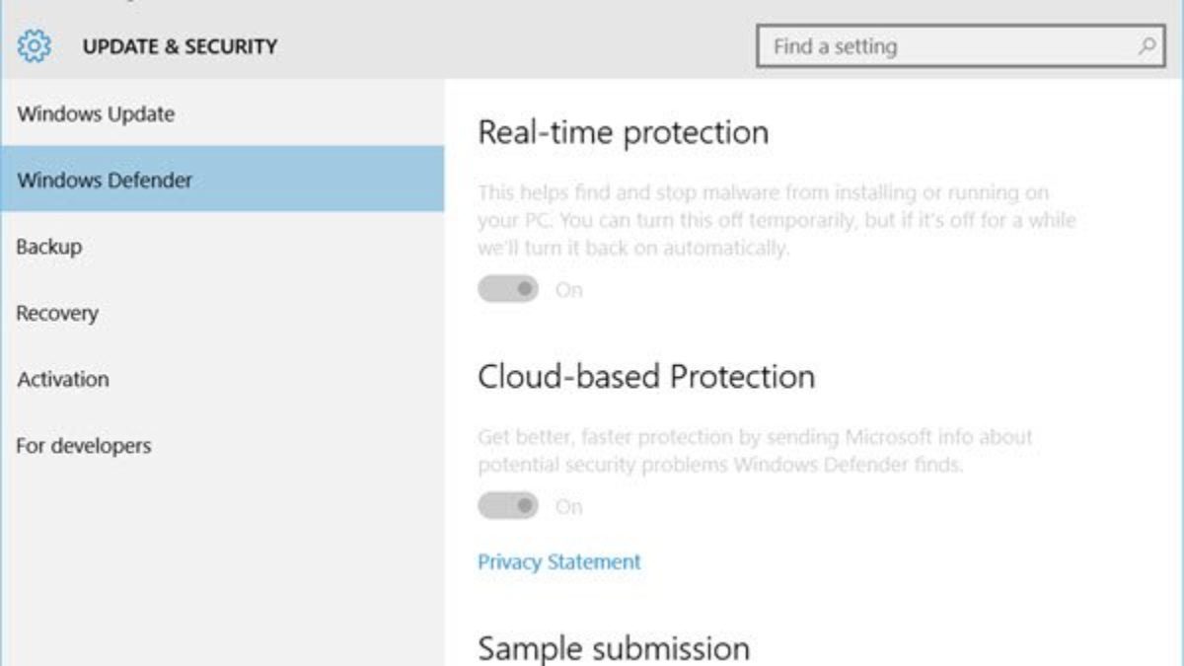Select Windows Defender in sidebar
Image resolution: width=1184 pixels, height=666 pixels.
point(105,181)
